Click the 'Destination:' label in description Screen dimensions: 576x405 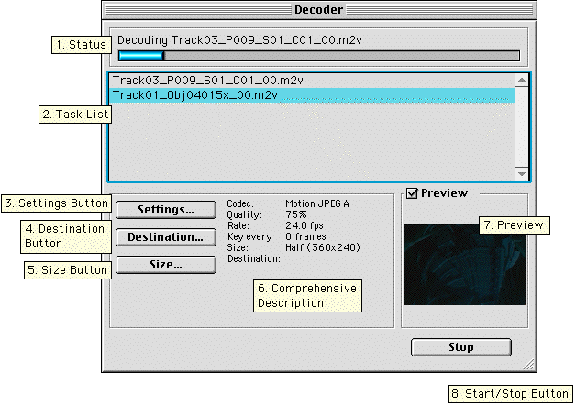[254, 258]
